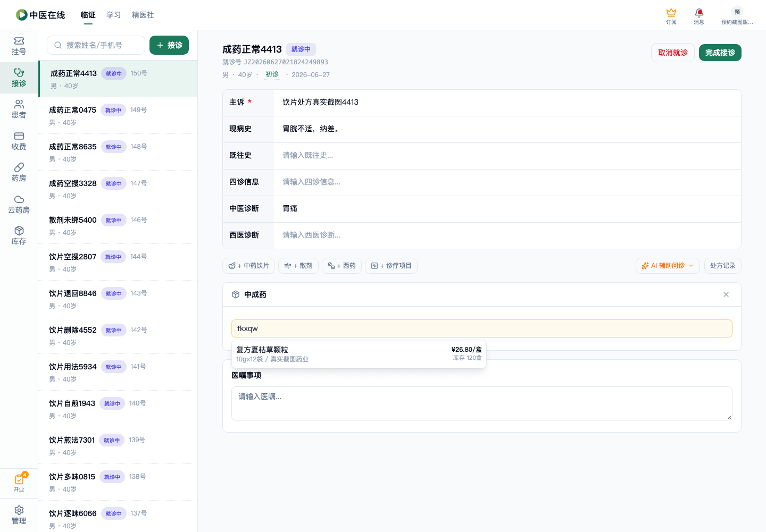Add 散剂 prescription
The height and width of the screenshot is (532, 766).
[298, 266]
